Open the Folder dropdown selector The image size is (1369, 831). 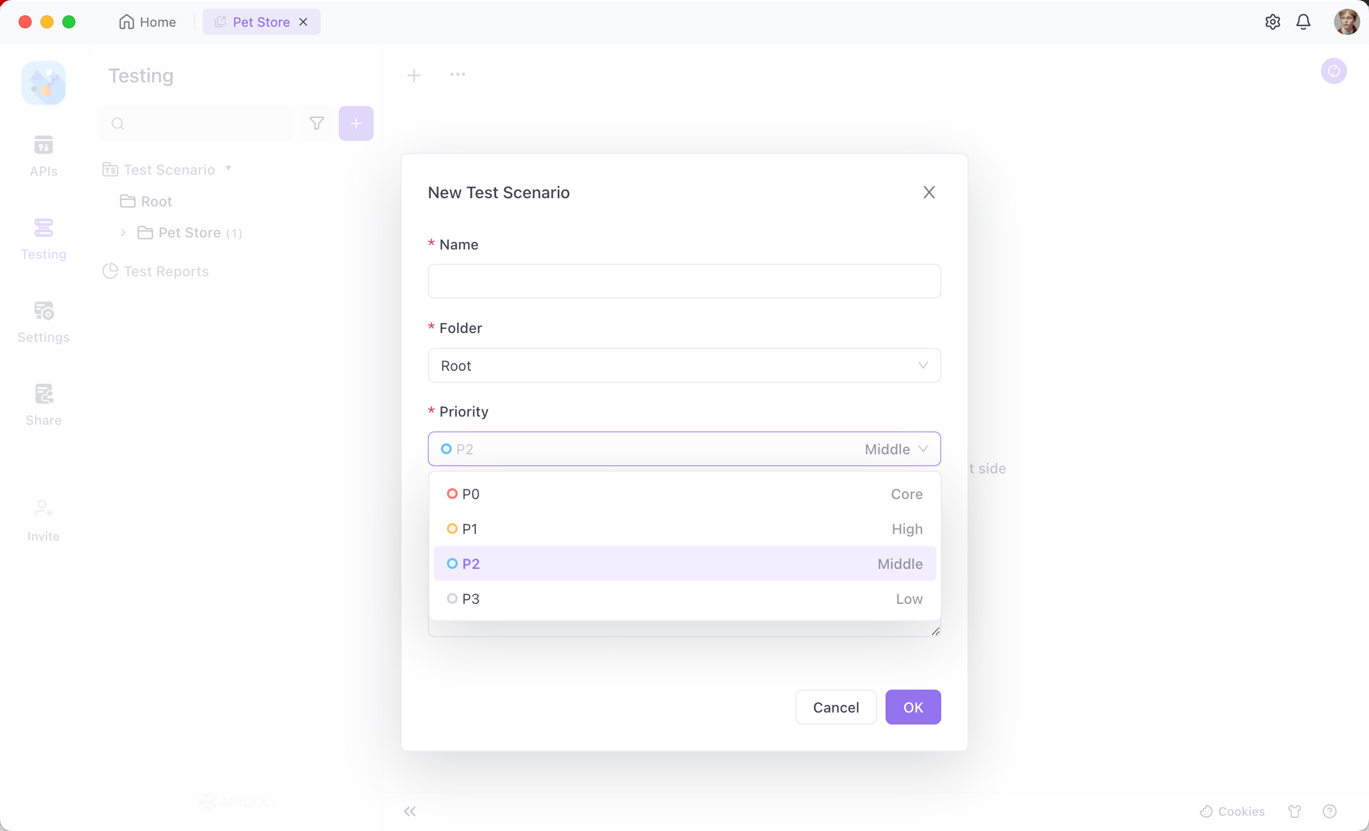pos(684,365)
